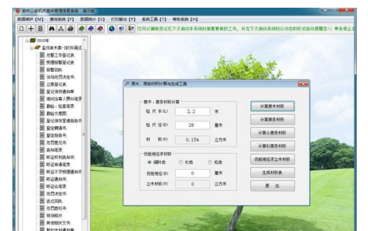Click the blank new document toolbar icon

[x=21, y=28]
